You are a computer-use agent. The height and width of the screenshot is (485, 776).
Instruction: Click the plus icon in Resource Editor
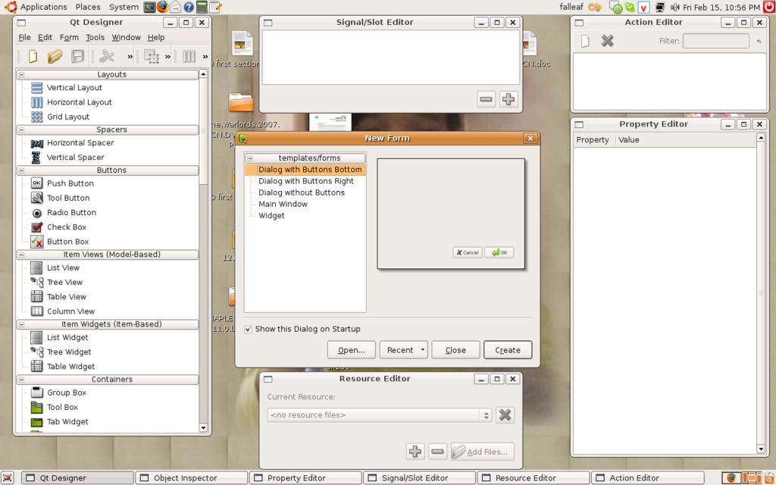coord(415,452)
